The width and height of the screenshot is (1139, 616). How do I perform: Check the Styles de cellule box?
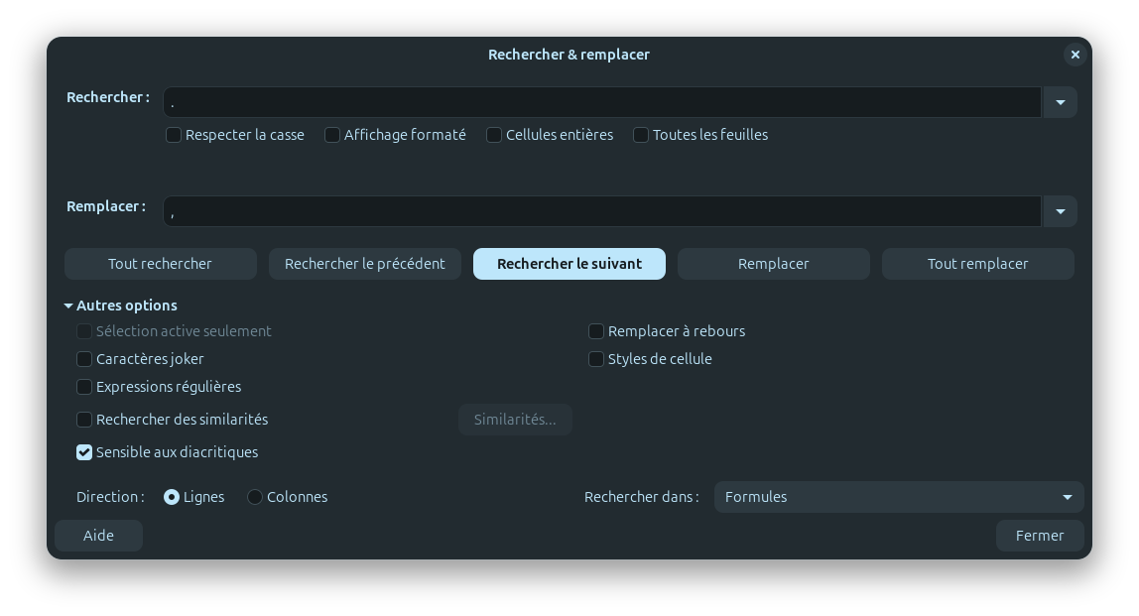click(x=596, y=359)
